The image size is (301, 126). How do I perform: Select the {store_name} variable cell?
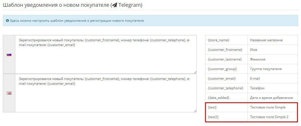point(218,40)
